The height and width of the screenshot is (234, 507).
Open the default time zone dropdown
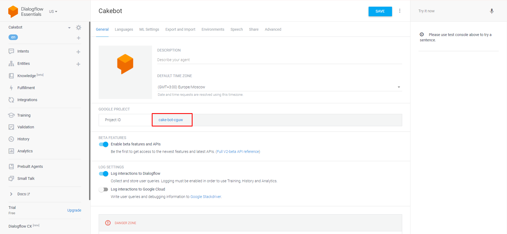280,87
